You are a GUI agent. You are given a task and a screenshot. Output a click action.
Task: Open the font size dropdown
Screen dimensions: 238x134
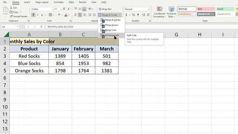pyautogui.click(x=61, y=9)
